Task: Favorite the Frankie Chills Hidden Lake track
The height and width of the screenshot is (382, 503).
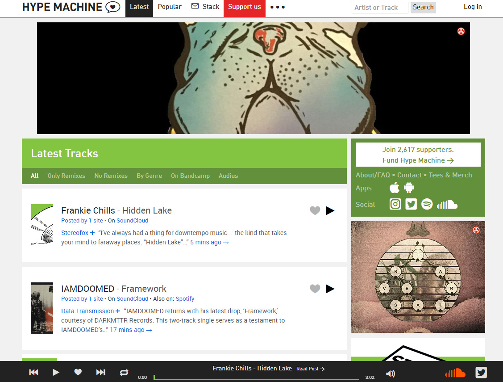Action: [315, 210]
